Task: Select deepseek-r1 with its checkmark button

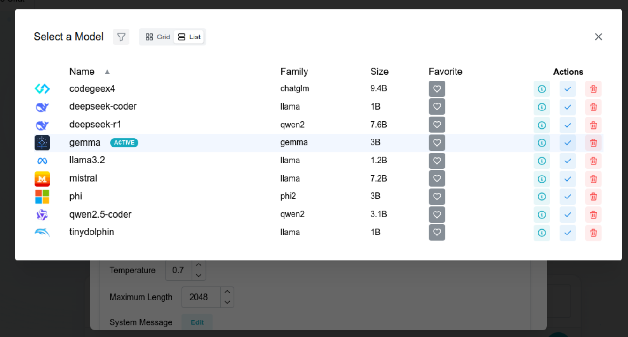Action: (x=568, y=125)
